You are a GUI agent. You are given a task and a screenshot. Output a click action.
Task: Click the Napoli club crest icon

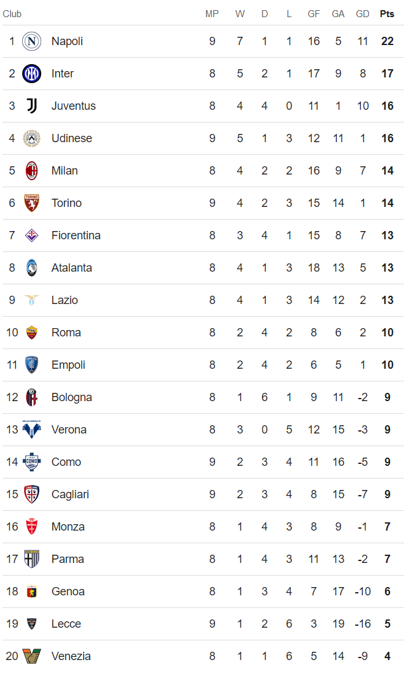(32, 41)
